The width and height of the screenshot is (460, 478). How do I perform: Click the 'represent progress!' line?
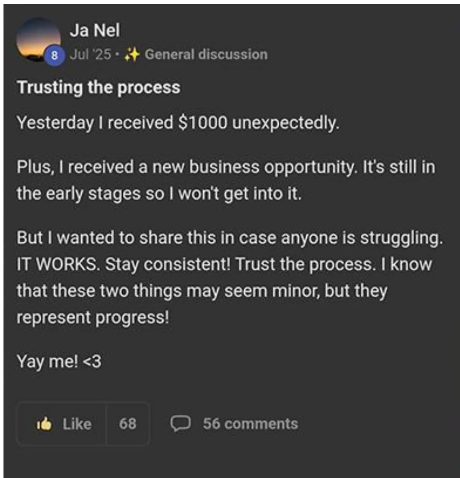[92, 317]
